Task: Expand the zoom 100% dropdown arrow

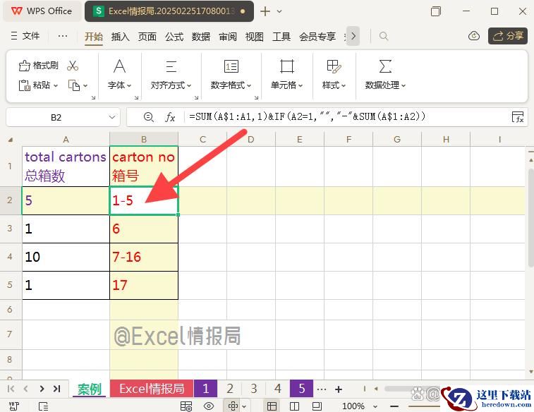Action: pos(375,406)
